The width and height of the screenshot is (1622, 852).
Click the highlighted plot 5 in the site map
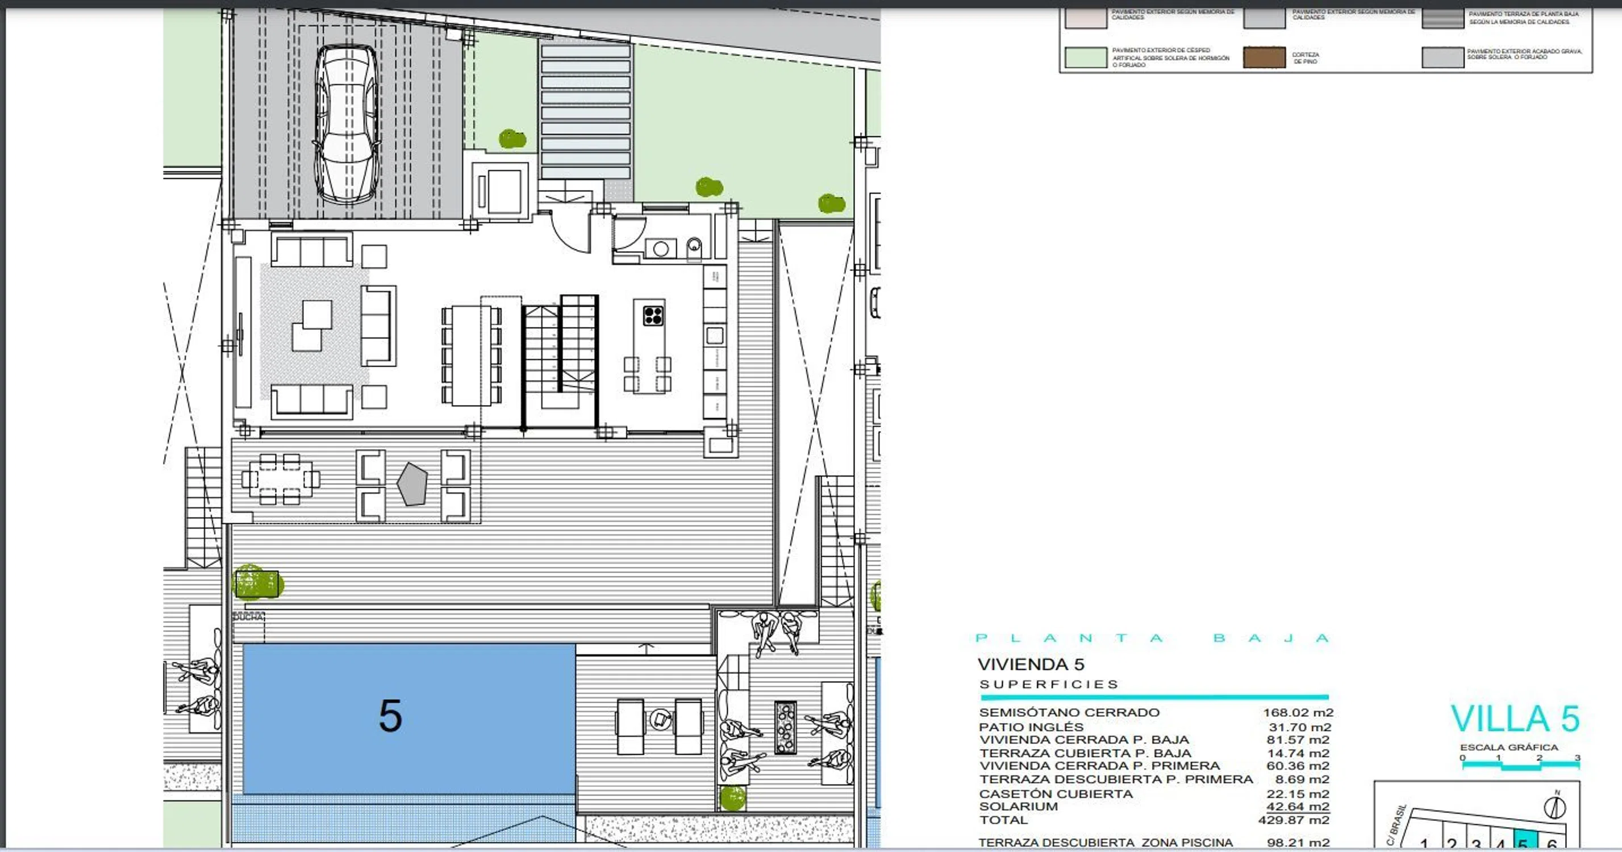point(1524,841)
